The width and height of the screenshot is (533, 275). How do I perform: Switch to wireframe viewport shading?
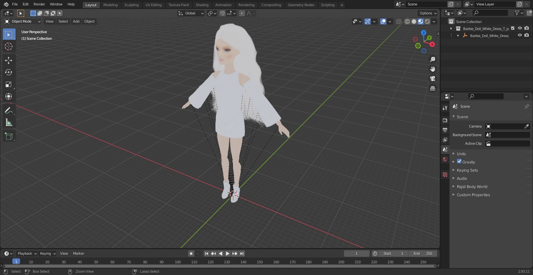coord(407,21)
